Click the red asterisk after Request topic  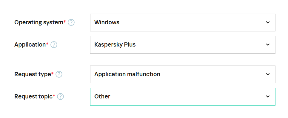click(x=54, y=96)
